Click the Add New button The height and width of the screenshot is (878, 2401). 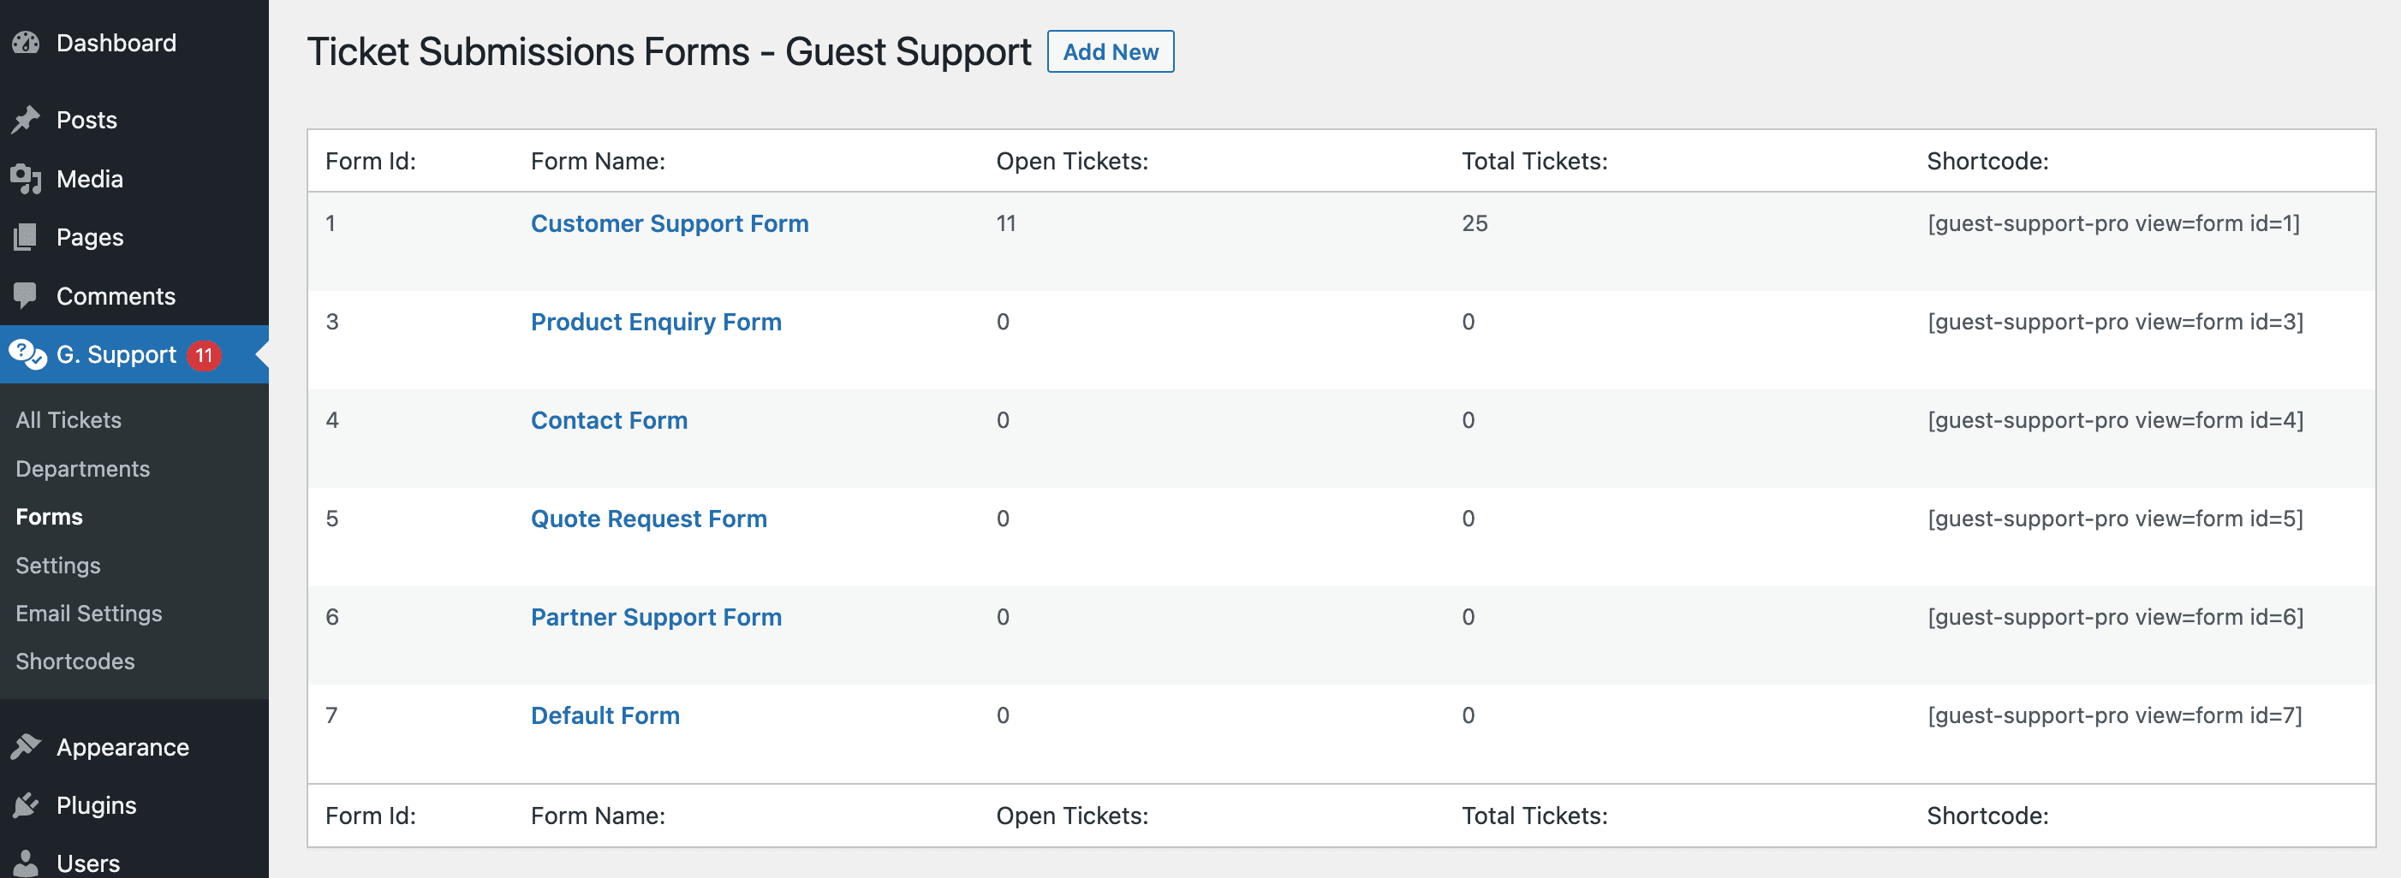(x=1110, y=51)
